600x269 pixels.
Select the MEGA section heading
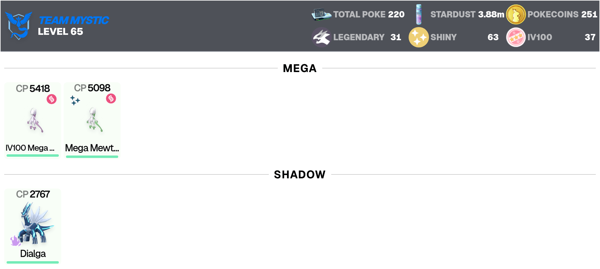tap(300, 68)
